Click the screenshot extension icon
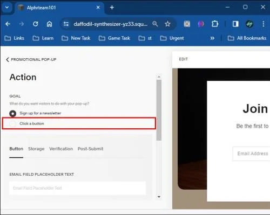The image size is (270, 215). 187,24
